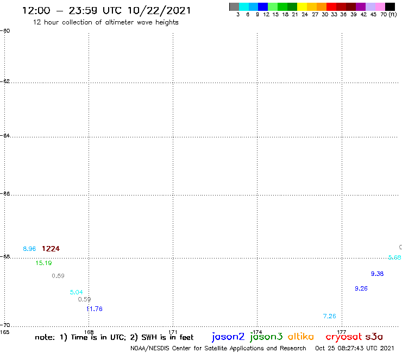This screenshot has height=353, width=402.
Task: Click the s3a satellite legend label
Action: tap(374, 337)
